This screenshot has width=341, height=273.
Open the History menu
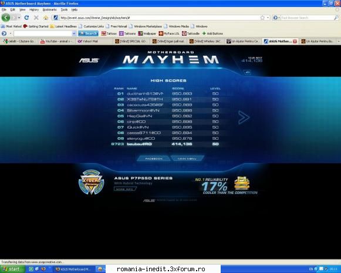tap(34, 9)
